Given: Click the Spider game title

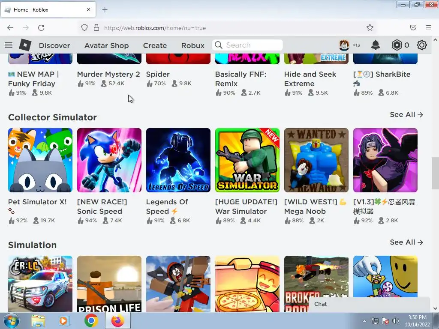Looking at the screenshot, I should point(158,74).
